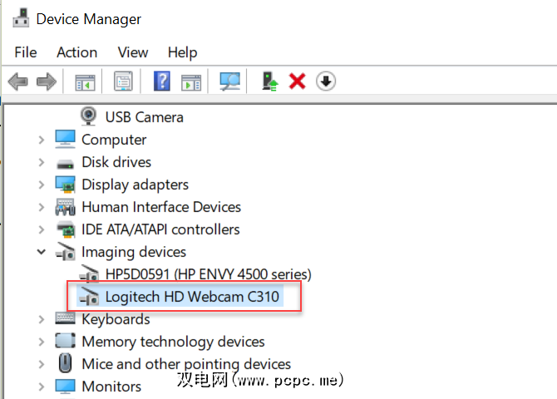Click the red X Uninstall device icon
557x399 pixels.
click(x=297, y=81)
